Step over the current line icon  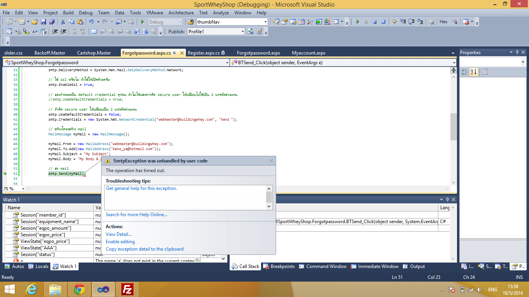point(411,22)
